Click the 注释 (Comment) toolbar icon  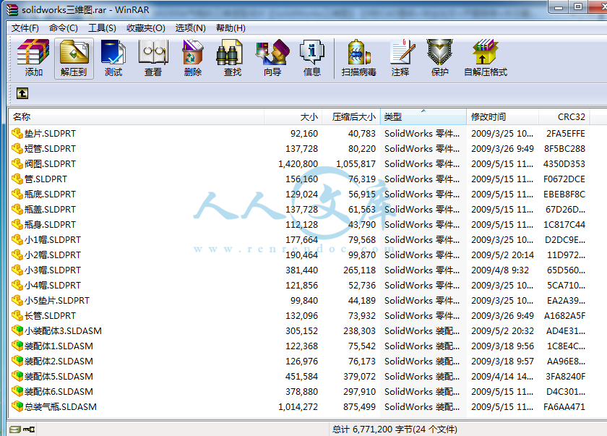(400, 58)
